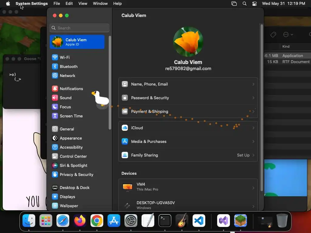Click the Name, Phone, Email person icon
The image size is (311, 233).
pos(125,84)
